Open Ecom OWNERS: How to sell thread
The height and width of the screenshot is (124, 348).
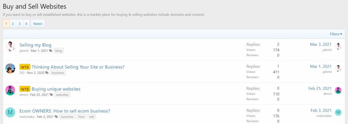65,111
